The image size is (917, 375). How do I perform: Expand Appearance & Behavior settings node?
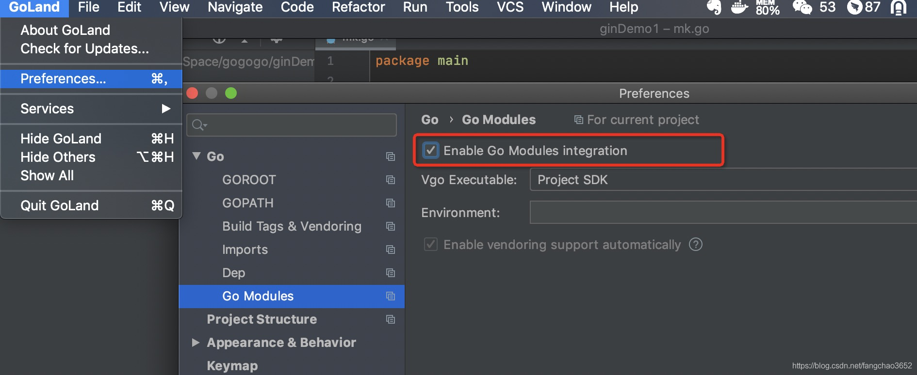196,343
